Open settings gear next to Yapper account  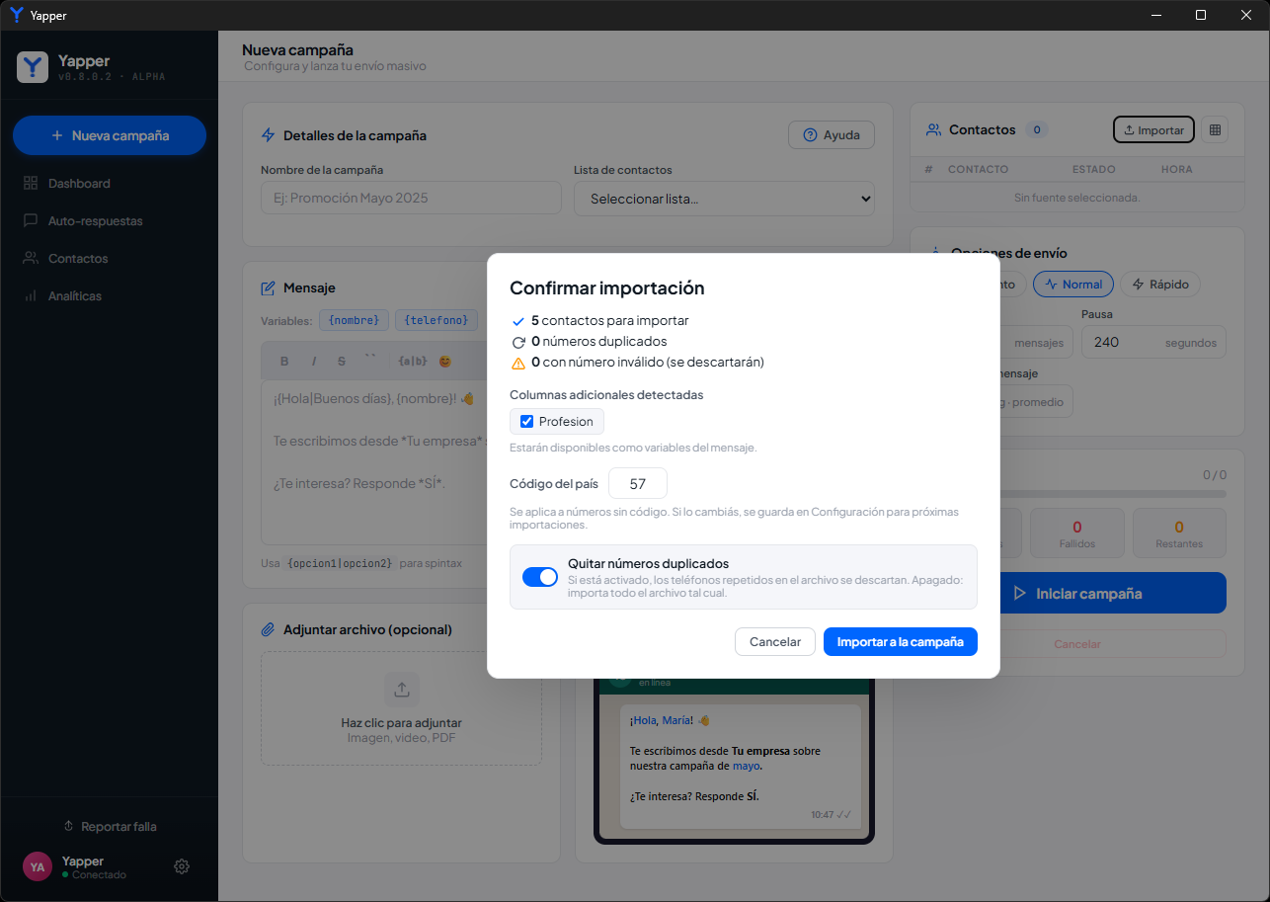point(182,866)
